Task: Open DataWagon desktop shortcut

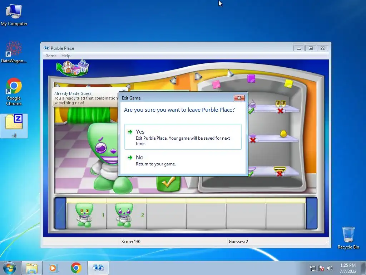Action: [14, 52]
